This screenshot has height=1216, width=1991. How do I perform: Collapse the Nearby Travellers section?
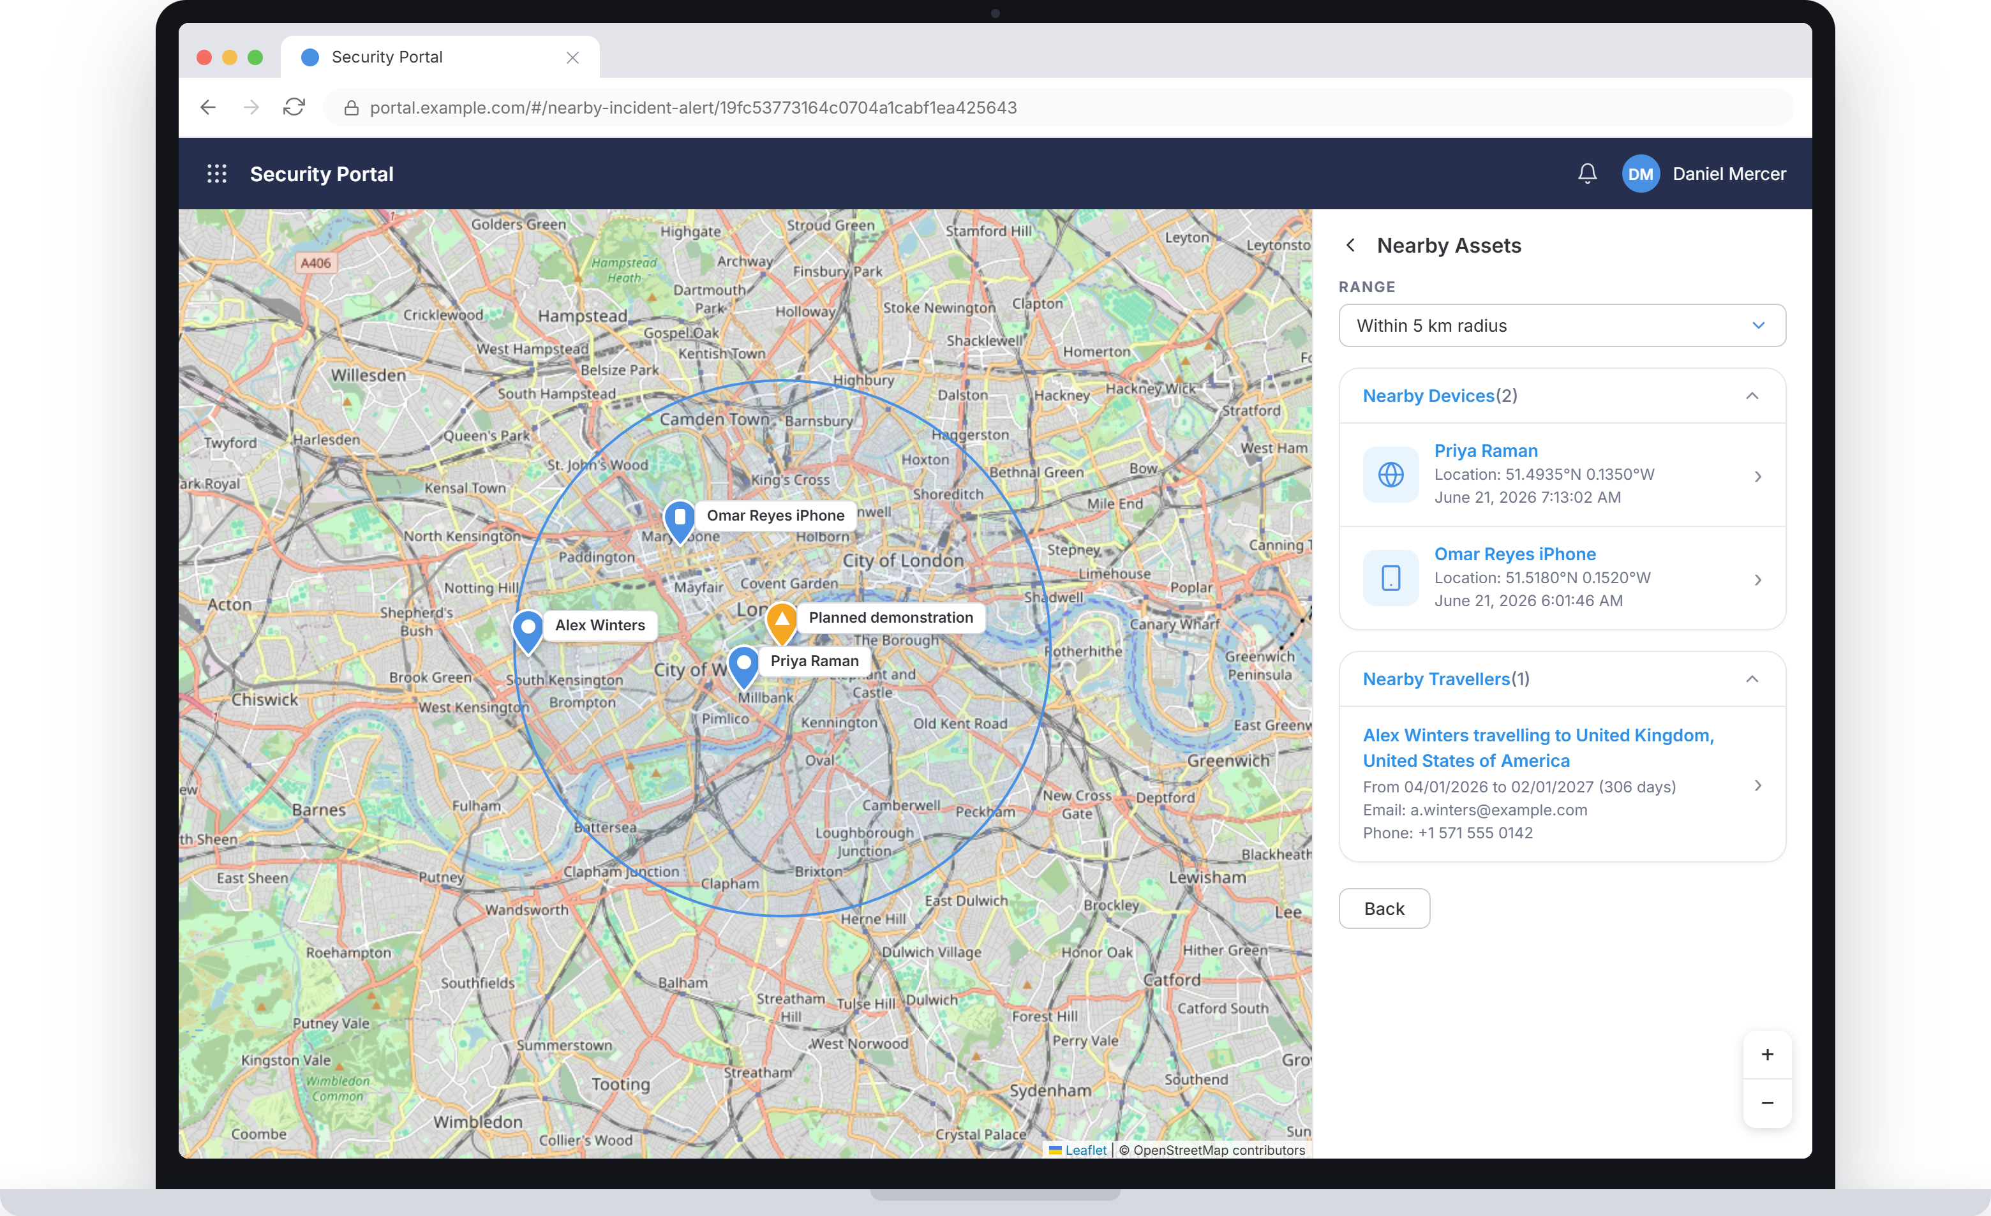coord(1752,679)
